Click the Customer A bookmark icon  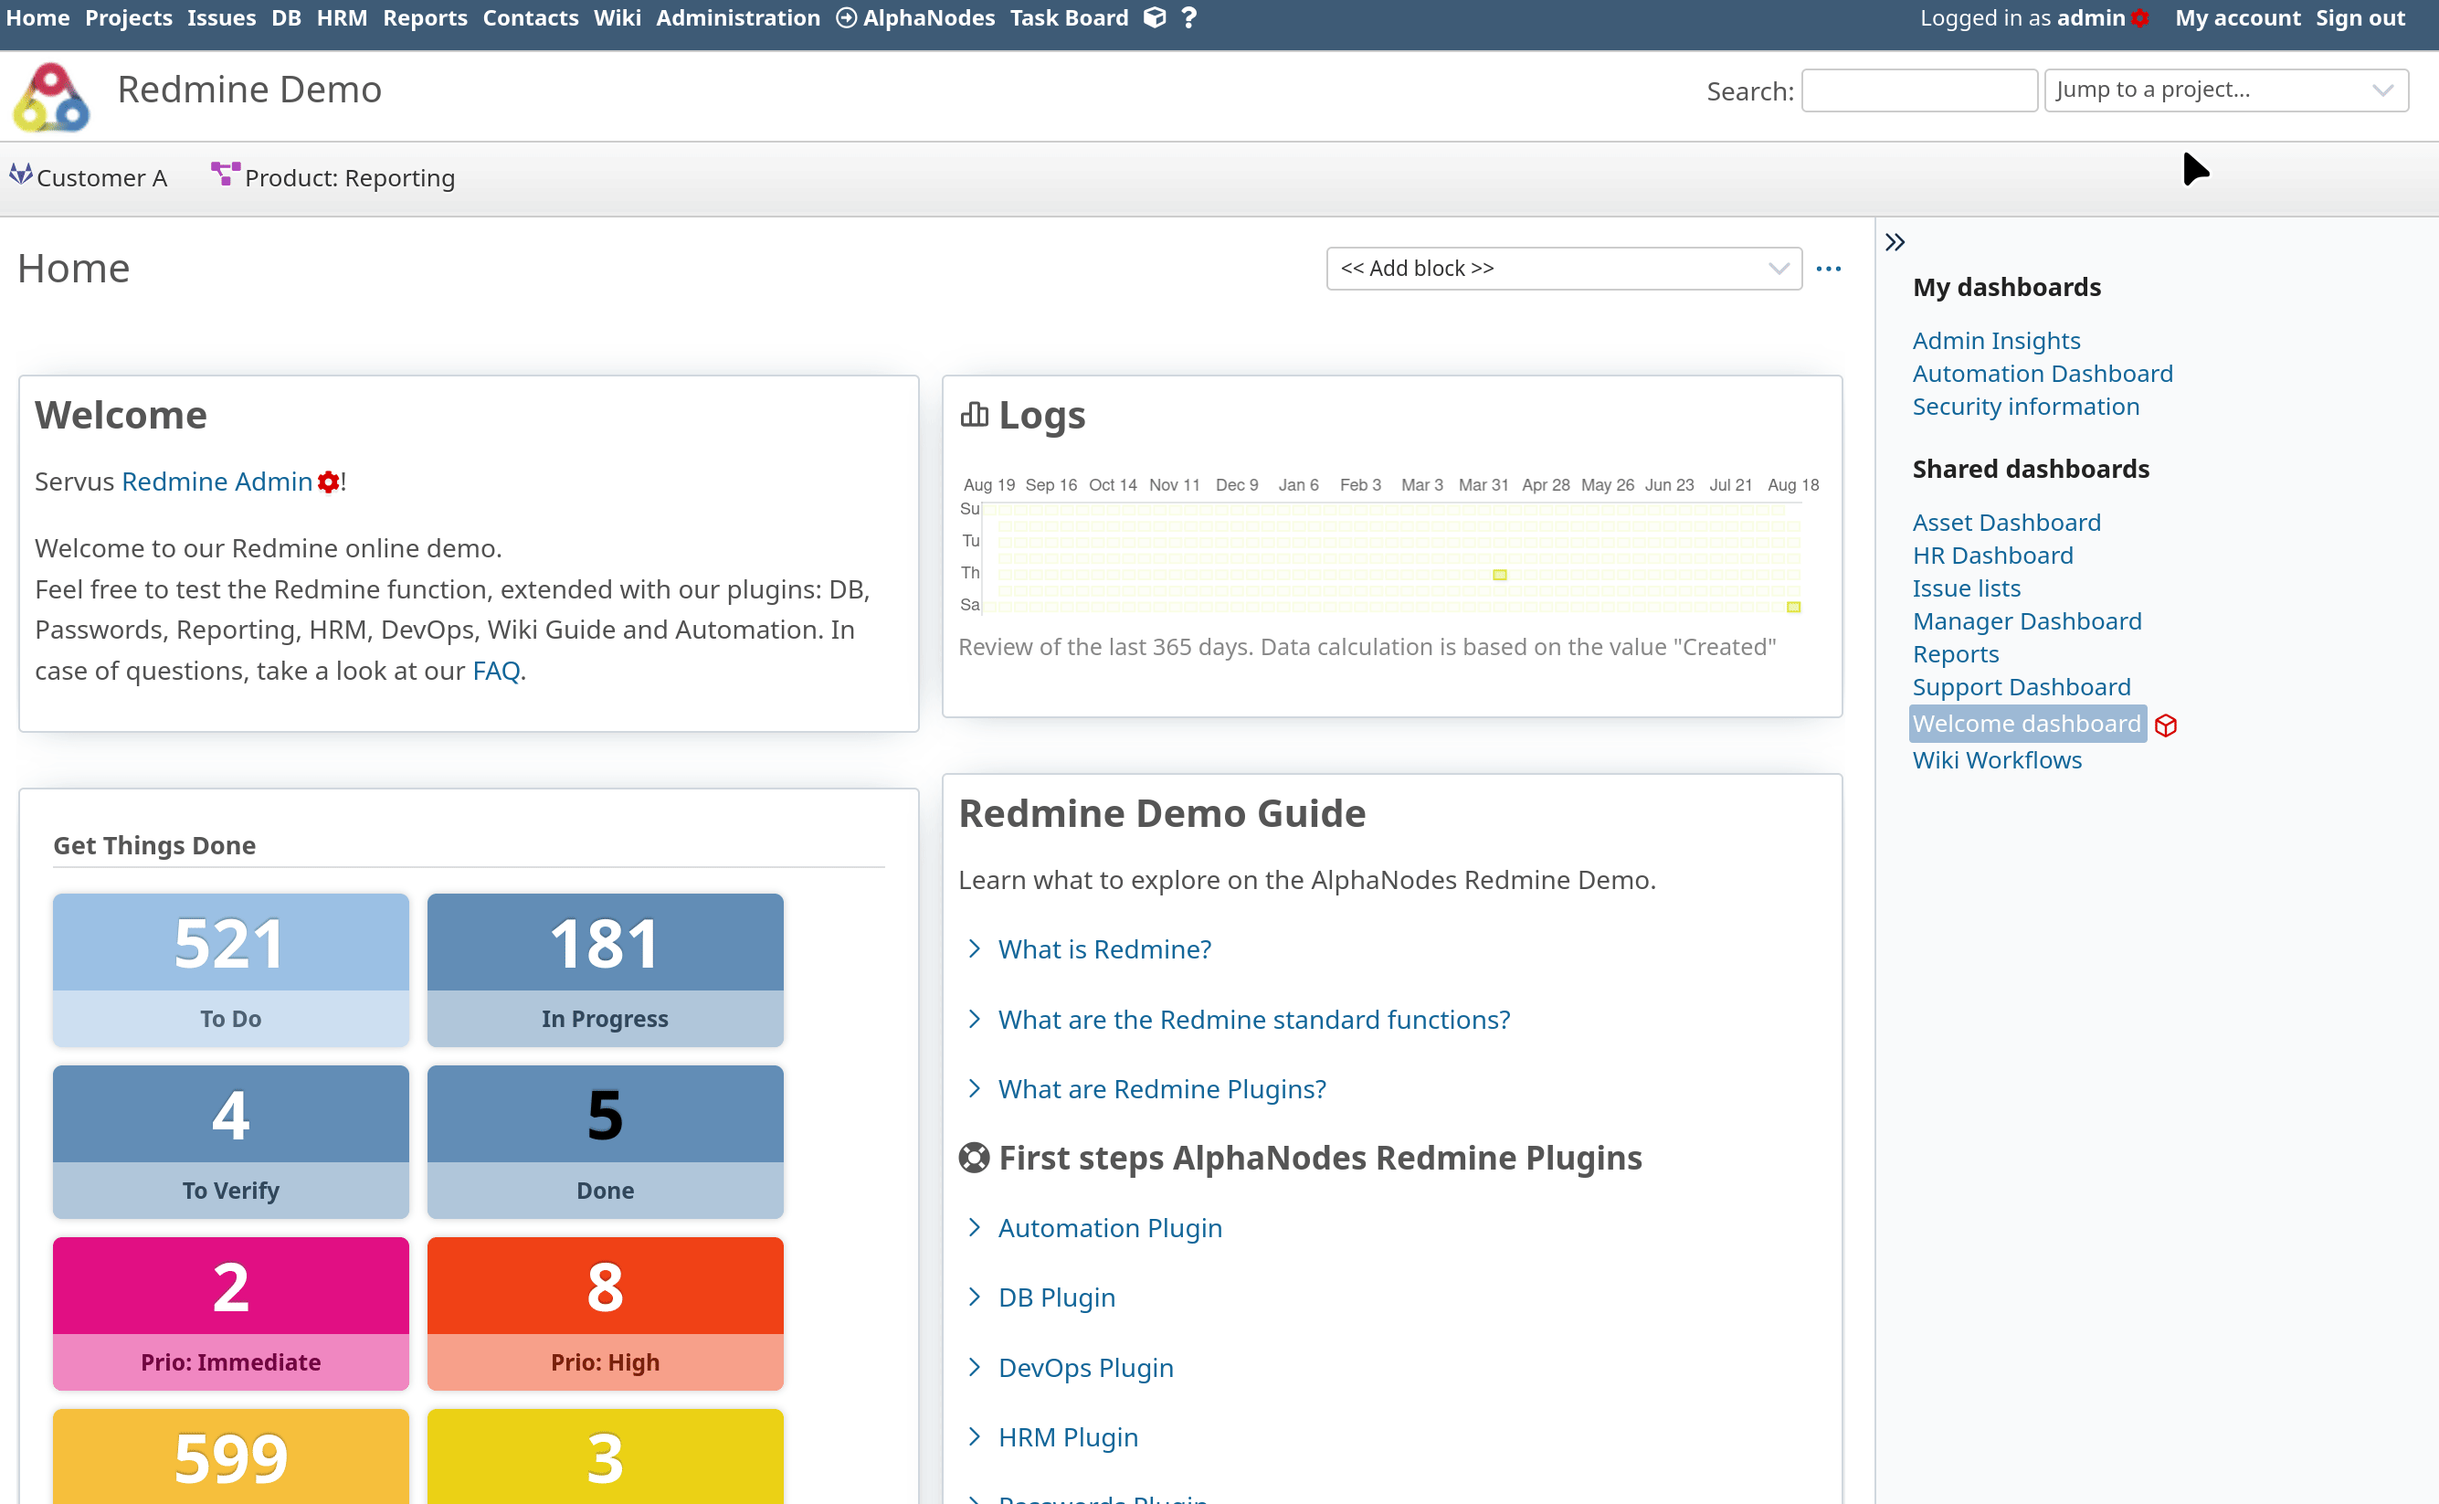[x=21, y=175]
